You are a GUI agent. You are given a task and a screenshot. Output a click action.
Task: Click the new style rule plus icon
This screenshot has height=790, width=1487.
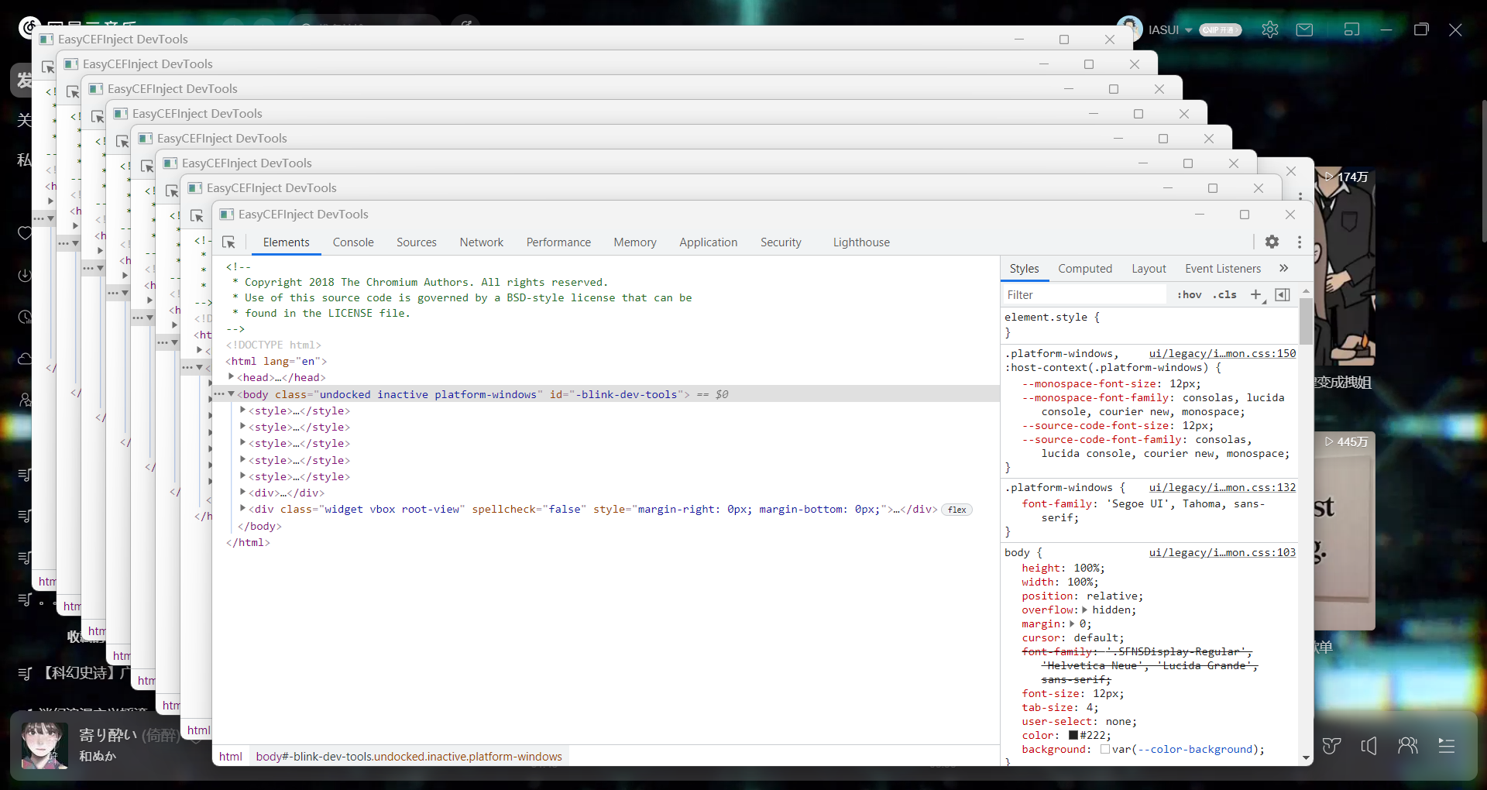click(1256, 295)
